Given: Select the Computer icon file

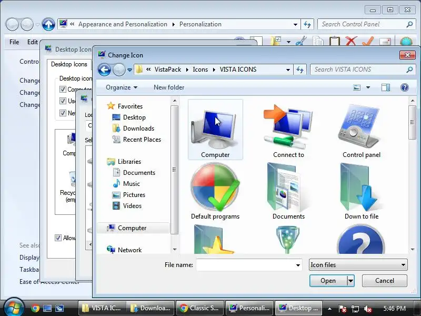Looking at the screenshot, I should point(215,130).
